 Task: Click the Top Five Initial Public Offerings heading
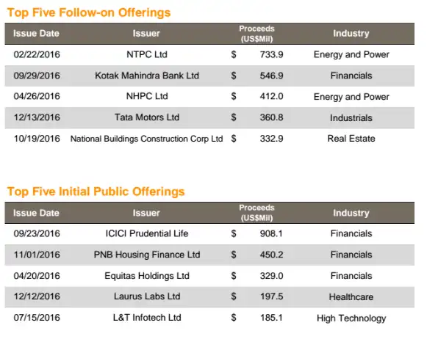tap(96, 192)
